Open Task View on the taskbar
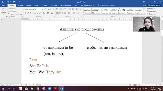163x91 pixels. [x=14, y=89]
